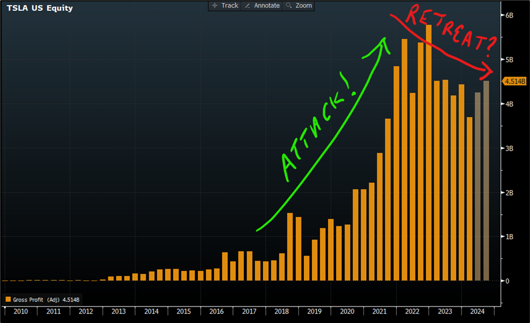Select the Zoom tool
The height and width of the screenshot is (323, 530).
coord(299,6)
